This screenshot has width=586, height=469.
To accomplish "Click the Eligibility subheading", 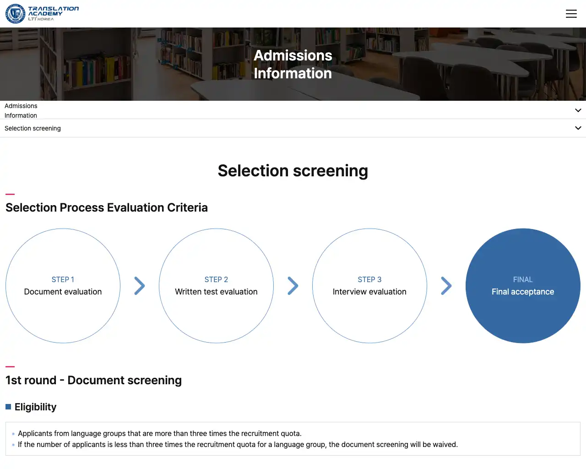I will 35,407.
